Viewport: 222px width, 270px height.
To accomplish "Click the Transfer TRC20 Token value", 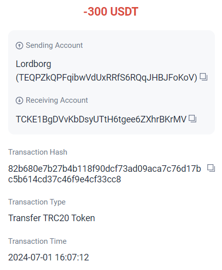I will coord(51,218).
